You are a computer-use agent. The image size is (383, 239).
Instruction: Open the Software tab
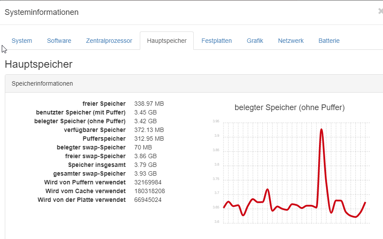59,41
